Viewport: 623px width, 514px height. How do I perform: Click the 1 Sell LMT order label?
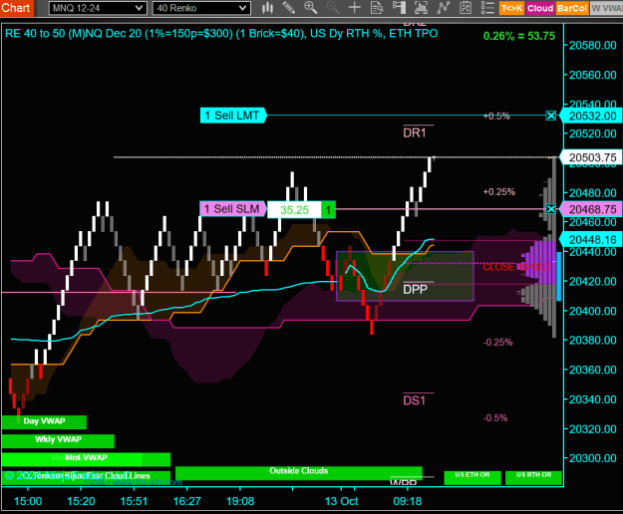click(232, 116)
